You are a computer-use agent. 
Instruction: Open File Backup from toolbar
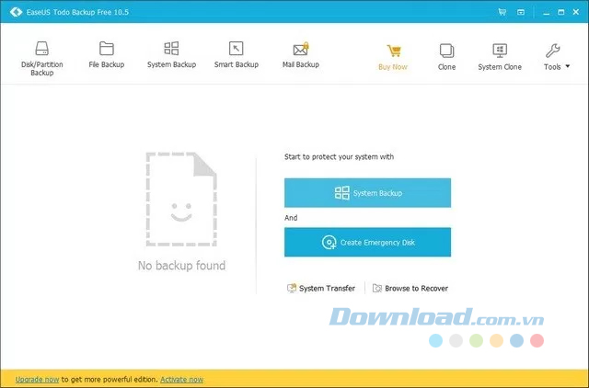pyautogui.click(x=107, y=55)
